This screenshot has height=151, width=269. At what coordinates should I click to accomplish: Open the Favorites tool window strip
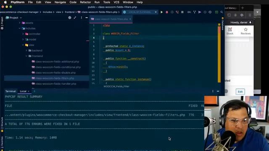2,143
